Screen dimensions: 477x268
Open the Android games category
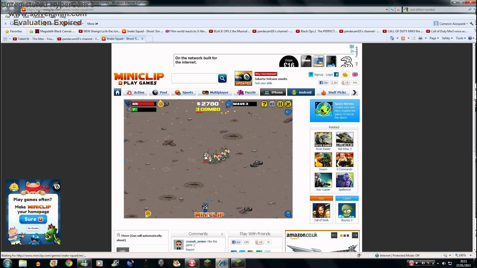coord(301,92)
